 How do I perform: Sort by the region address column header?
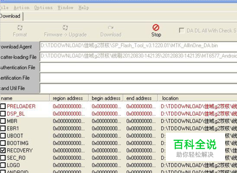69,98
